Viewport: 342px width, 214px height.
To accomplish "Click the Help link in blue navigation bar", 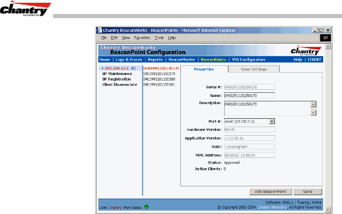I will click(x=298, y=60).
